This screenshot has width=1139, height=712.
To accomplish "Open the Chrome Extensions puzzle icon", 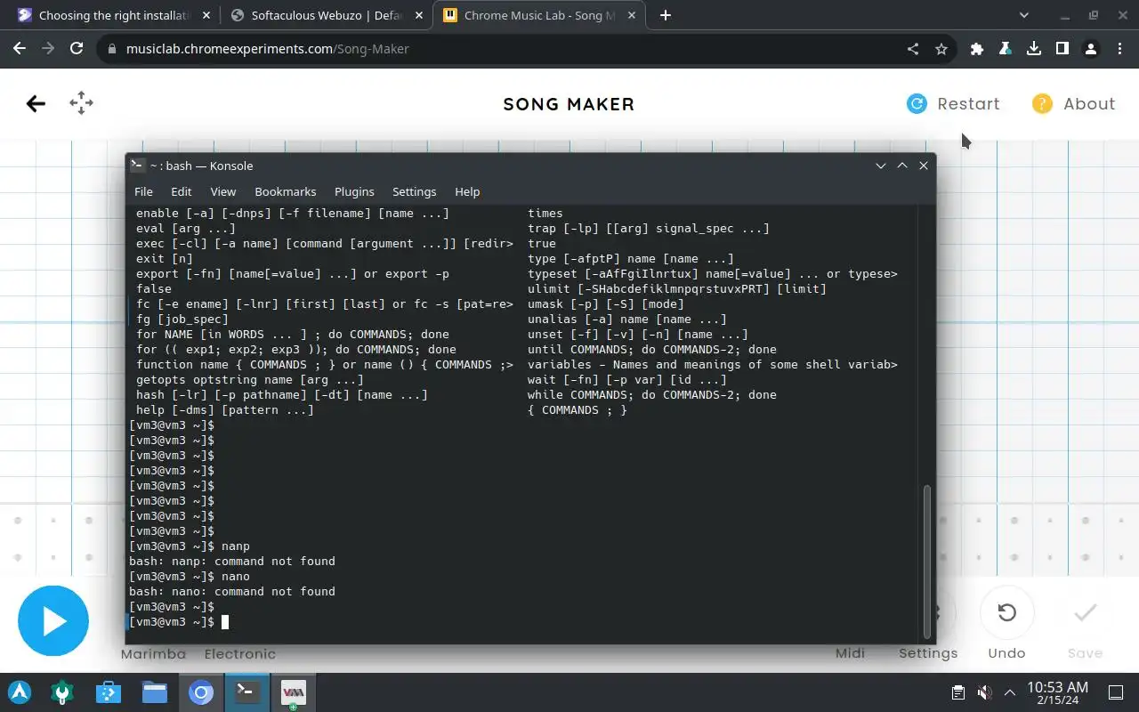I will (977, 49).
